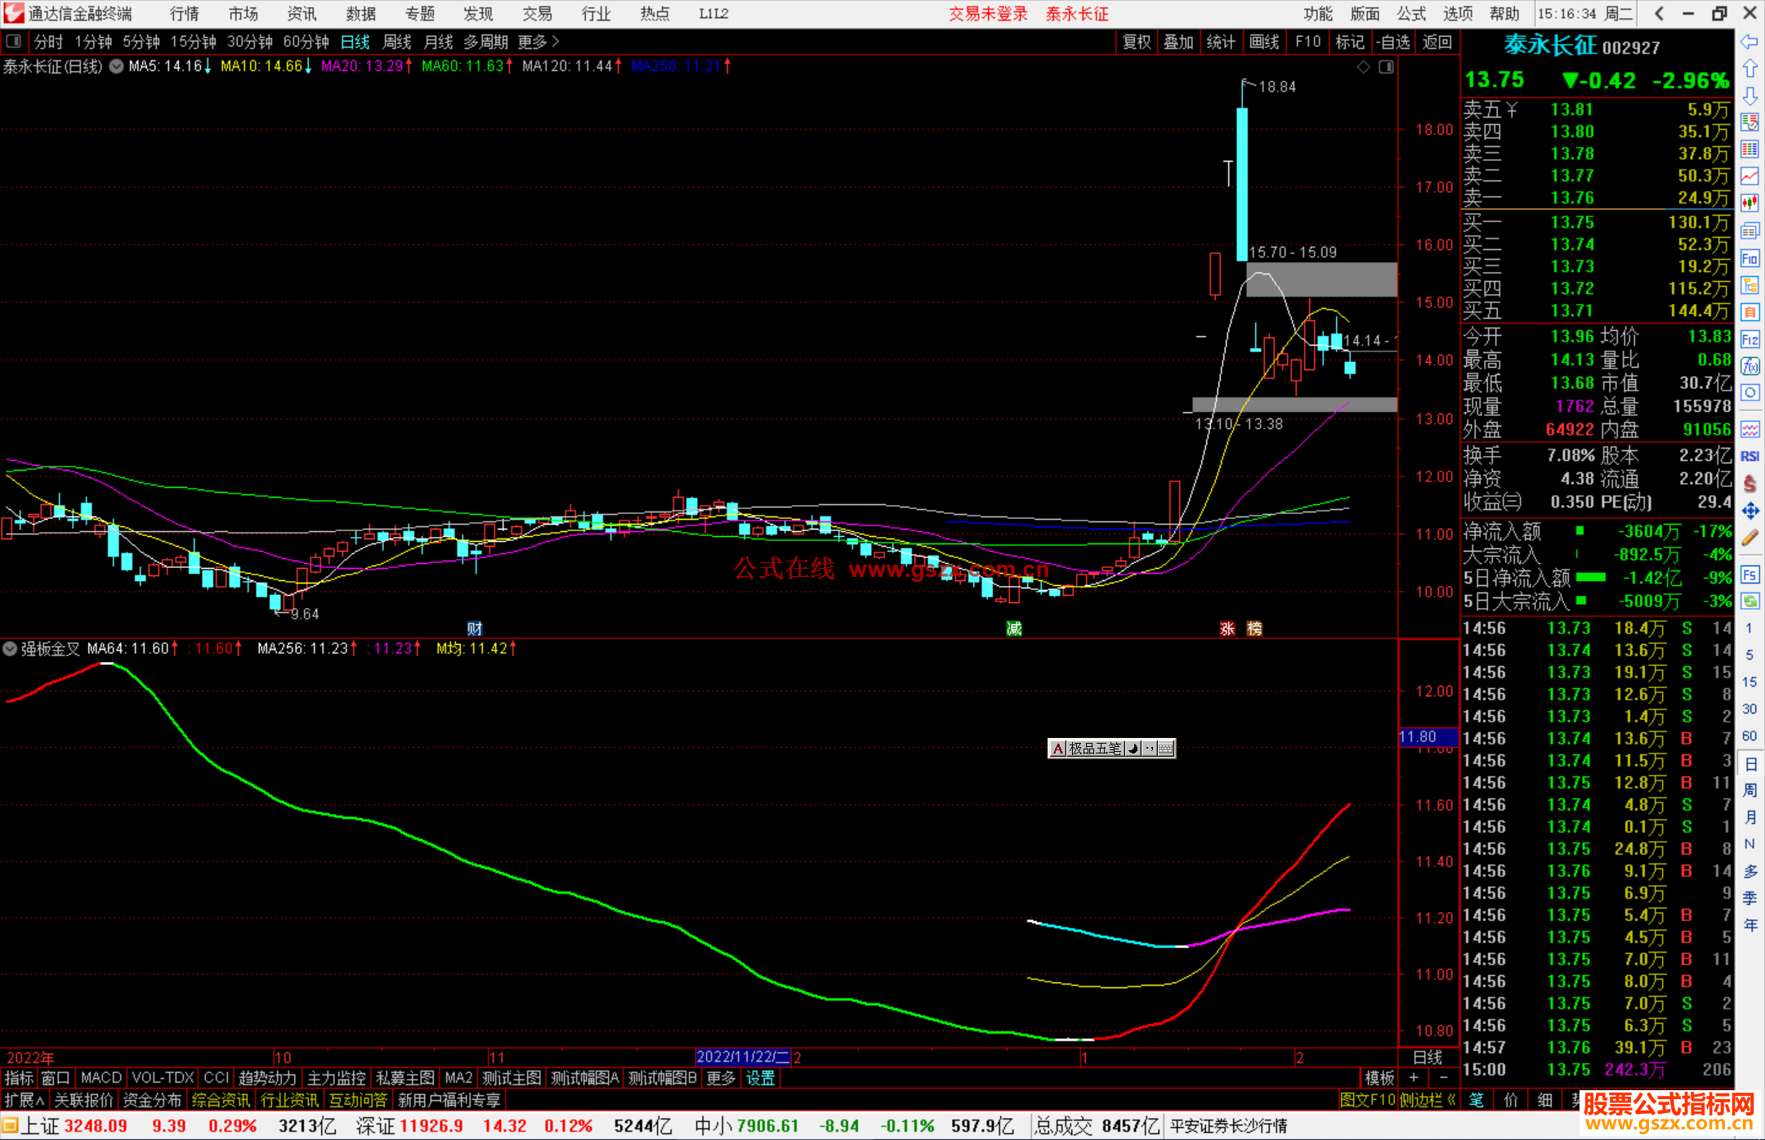Open the candlestick chart icon in sidebar
Screen dimensions: 1765x1140
click(1749, 203)
